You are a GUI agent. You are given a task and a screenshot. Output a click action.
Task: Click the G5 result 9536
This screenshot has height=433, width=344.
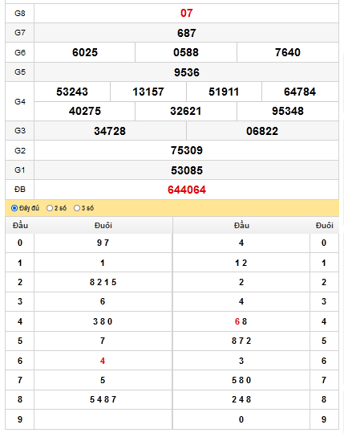[187, 72]
